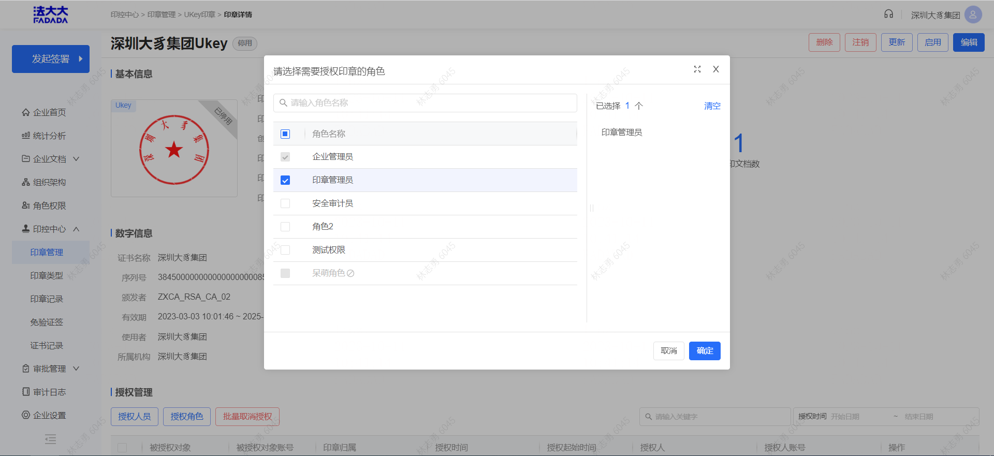Screen dimensions: 994x456
Task: Click the home icon beside 企业首页
Action: pyautogui.click(x=26, y=112)
